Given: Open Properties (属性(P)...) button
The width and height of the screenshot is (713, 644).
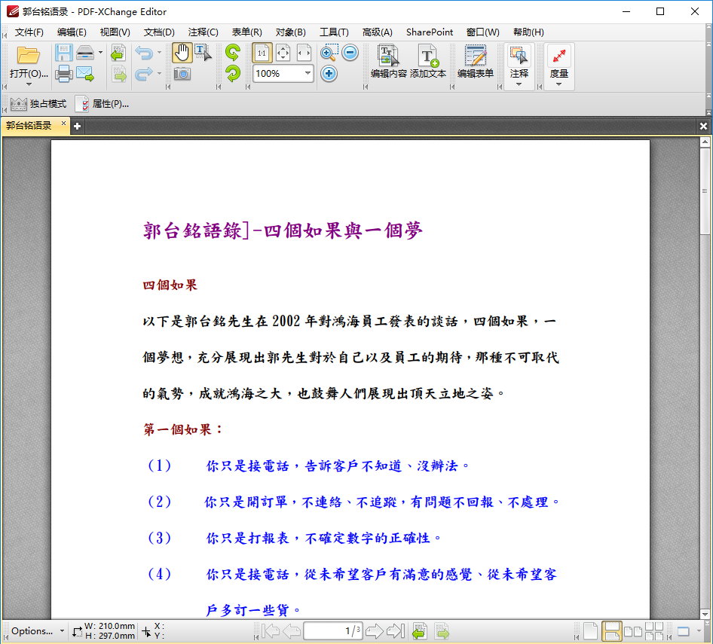Looking at the screenshot, I should pos(103,104).
